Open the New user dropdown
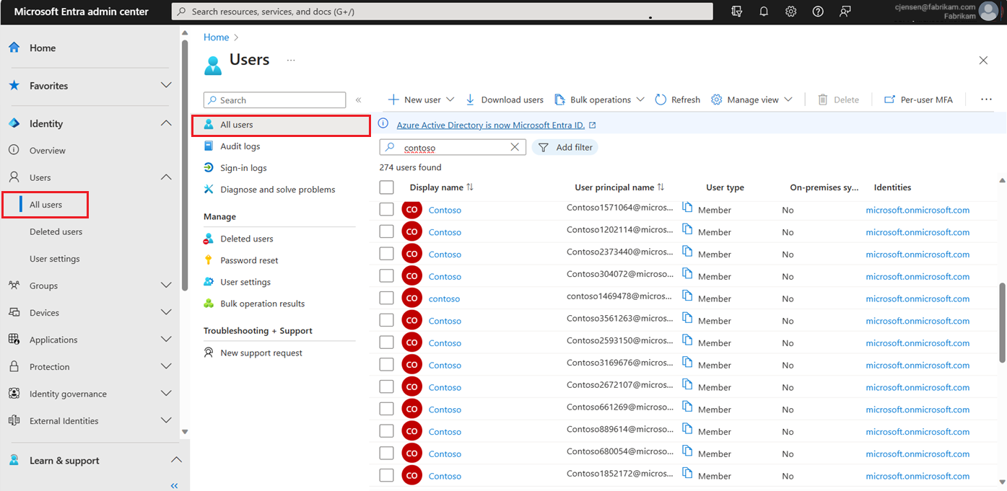The height and width of the screenshot is (491, 1007). (x=420, y=99)
